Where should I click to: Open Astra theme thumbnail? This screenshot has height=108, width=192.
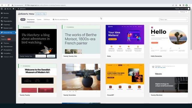125,39
